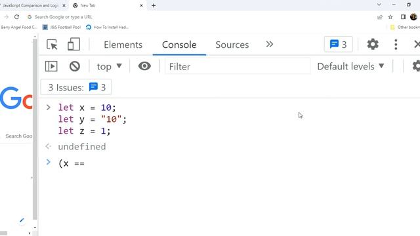Open the 3 issues badge in toolbar
This screenshot has width=420, height=236.
click(x=338, y=44)
